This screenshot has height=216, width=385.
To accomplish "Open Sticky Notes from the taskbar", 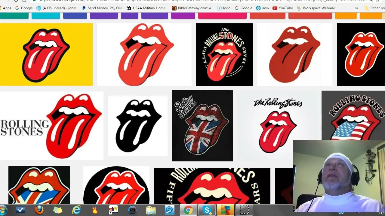I will [58, 210].
